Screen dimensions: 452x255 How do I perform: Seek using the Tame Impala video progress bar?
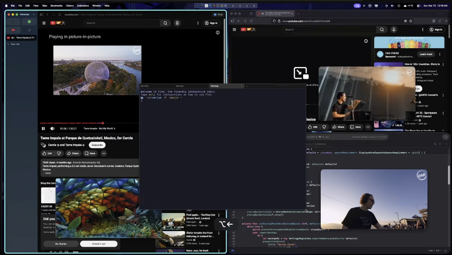point(89,123)
